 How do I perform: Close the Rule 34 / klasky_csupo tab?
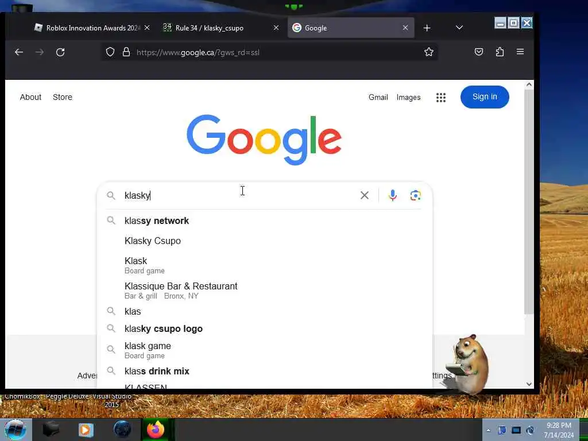pyautogui.click(x=276, y=28)
